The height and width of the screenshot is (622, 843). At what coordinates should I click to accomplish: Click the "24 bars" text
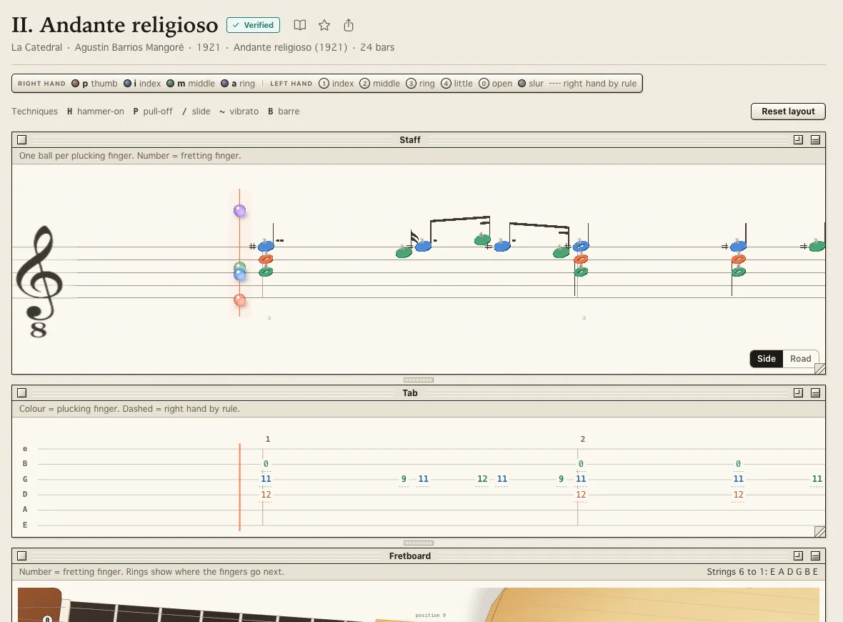[x=377, y=47]
